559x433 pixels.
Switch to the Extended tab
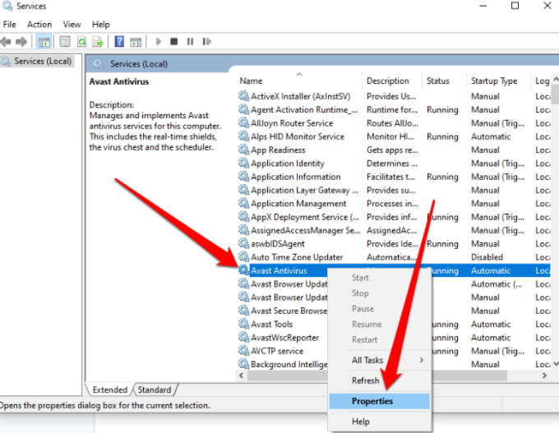point(110,389)
